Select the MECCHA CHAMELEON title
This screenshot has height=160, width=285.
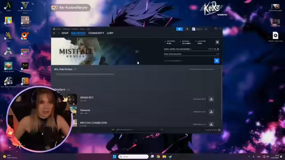click(x=94, y=123)
